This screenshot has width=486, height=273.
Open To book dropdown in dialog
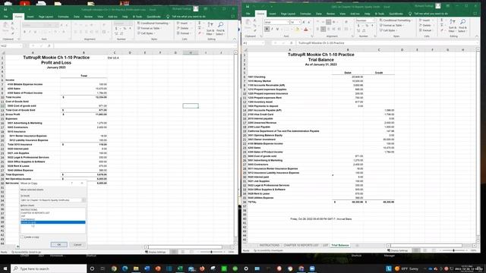pyautogui.click(x=84, y=200)
